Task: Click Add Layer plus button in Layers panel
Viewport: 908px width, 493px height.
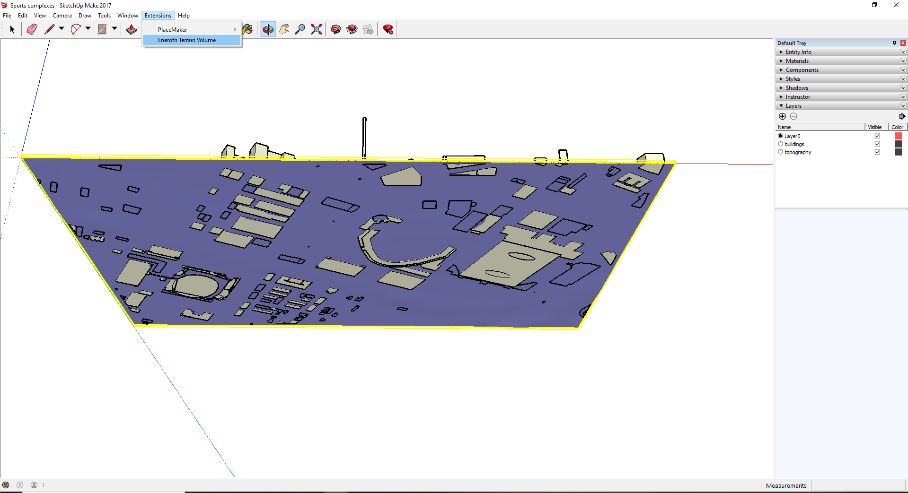Action: (x=783, y=116)
